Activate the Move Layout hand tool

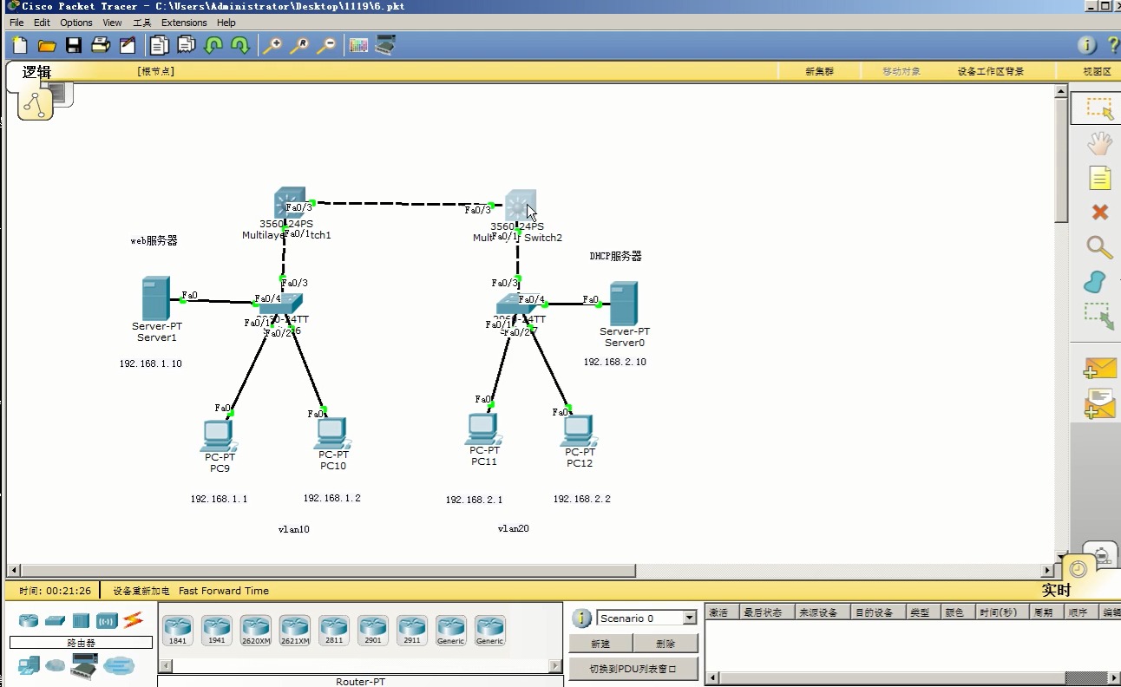point(1099,144)
